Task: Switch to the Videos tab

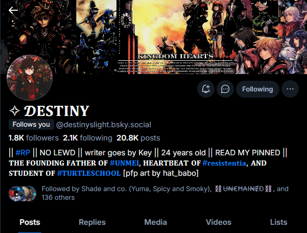Action: click(219, 222)
